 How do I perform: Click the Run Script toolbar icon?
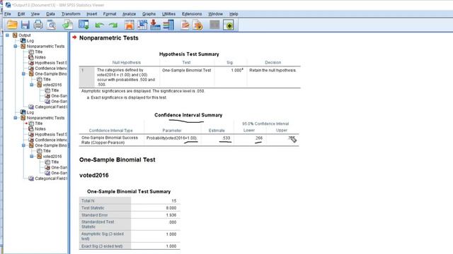(185, 25)
